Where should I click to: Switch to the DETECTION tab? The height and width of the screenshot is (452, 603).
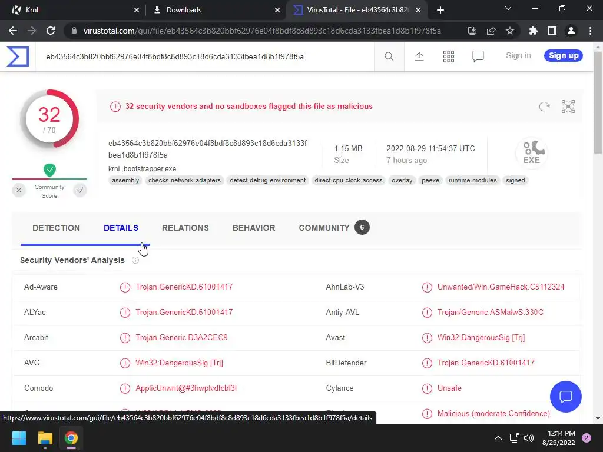tap(56, 228)
